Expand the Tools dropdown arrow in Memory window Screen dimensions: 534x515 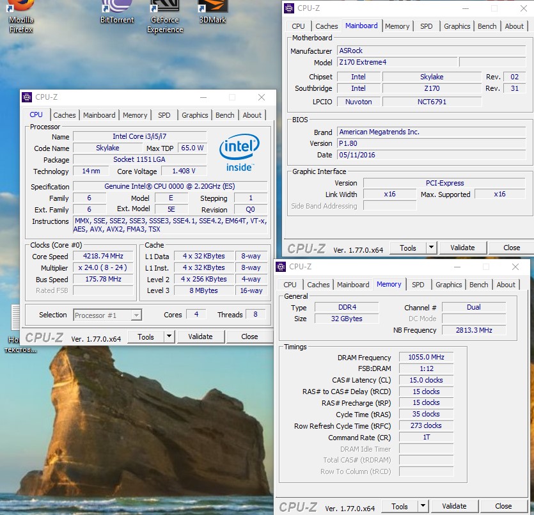[x=423, y=506]
